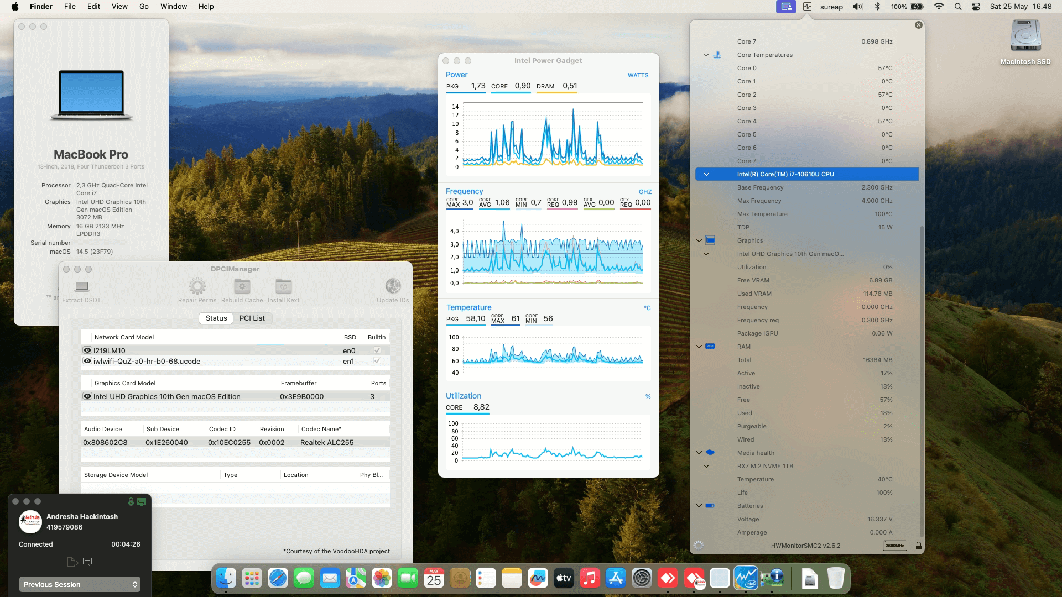
Task: Open Control Center in the menu bar
Action: pyautogui.click(x=976, y=7)
